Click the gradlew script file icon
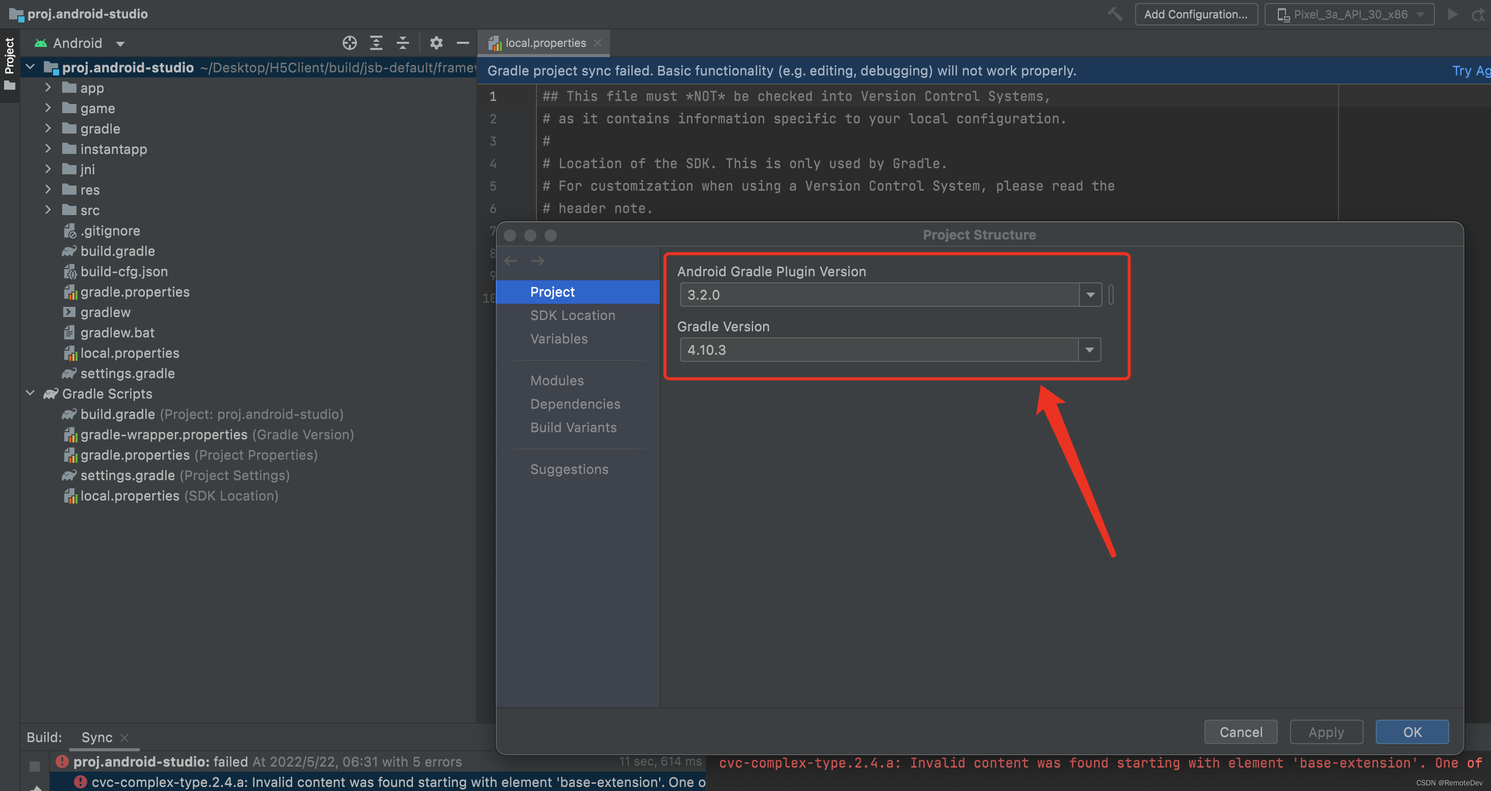This screenshot has height=791, width=1491. click(69, 312)
